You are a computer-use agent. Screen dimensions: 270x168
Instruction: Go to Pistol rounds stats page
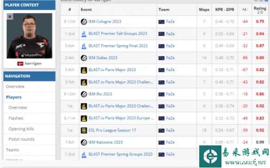click(x=21, y=139)
